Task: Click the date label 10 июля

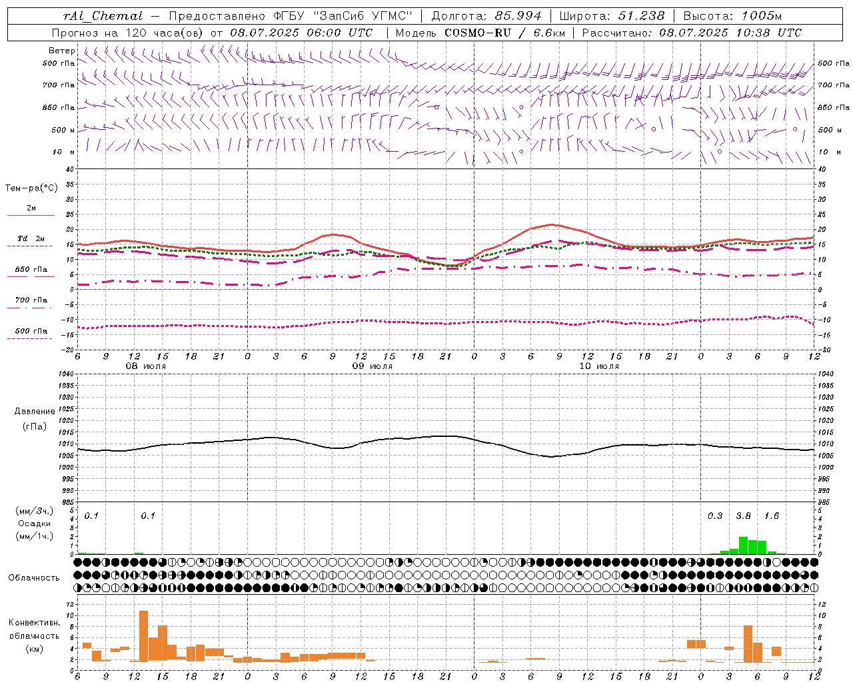Action: (x=599, y=366)
